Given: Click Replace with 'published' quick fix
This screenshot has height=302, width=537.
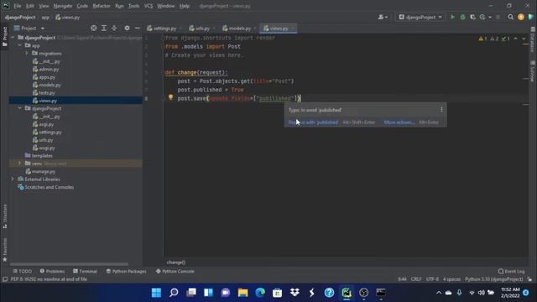Looking at the screenshot, I should point(313,122).
